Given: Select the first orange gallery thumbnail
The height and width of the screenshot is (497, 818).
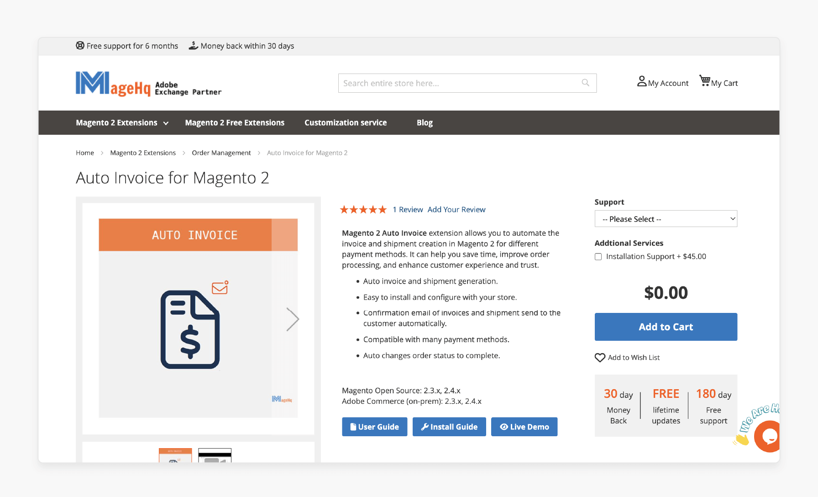Looking at the screenshot, I should click(x=175, y=455).
